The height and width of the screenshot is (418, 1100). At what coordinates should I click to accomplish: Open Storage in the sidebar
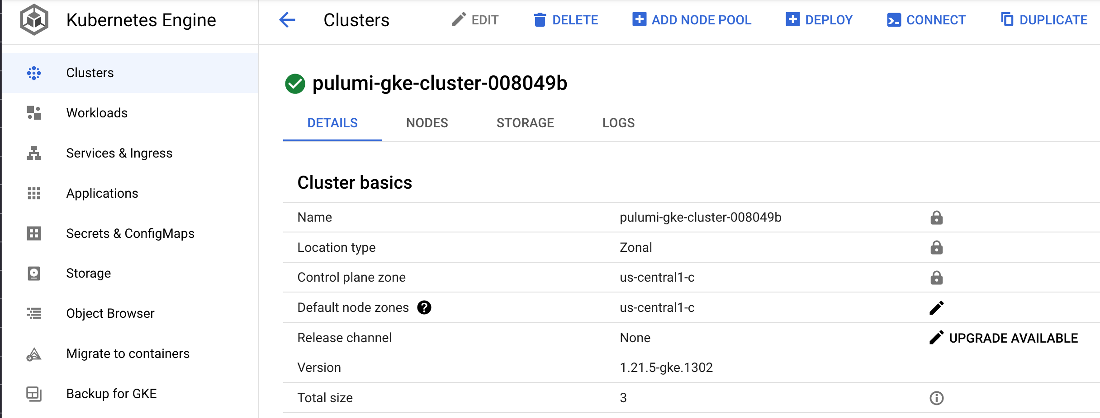point(130,274)
